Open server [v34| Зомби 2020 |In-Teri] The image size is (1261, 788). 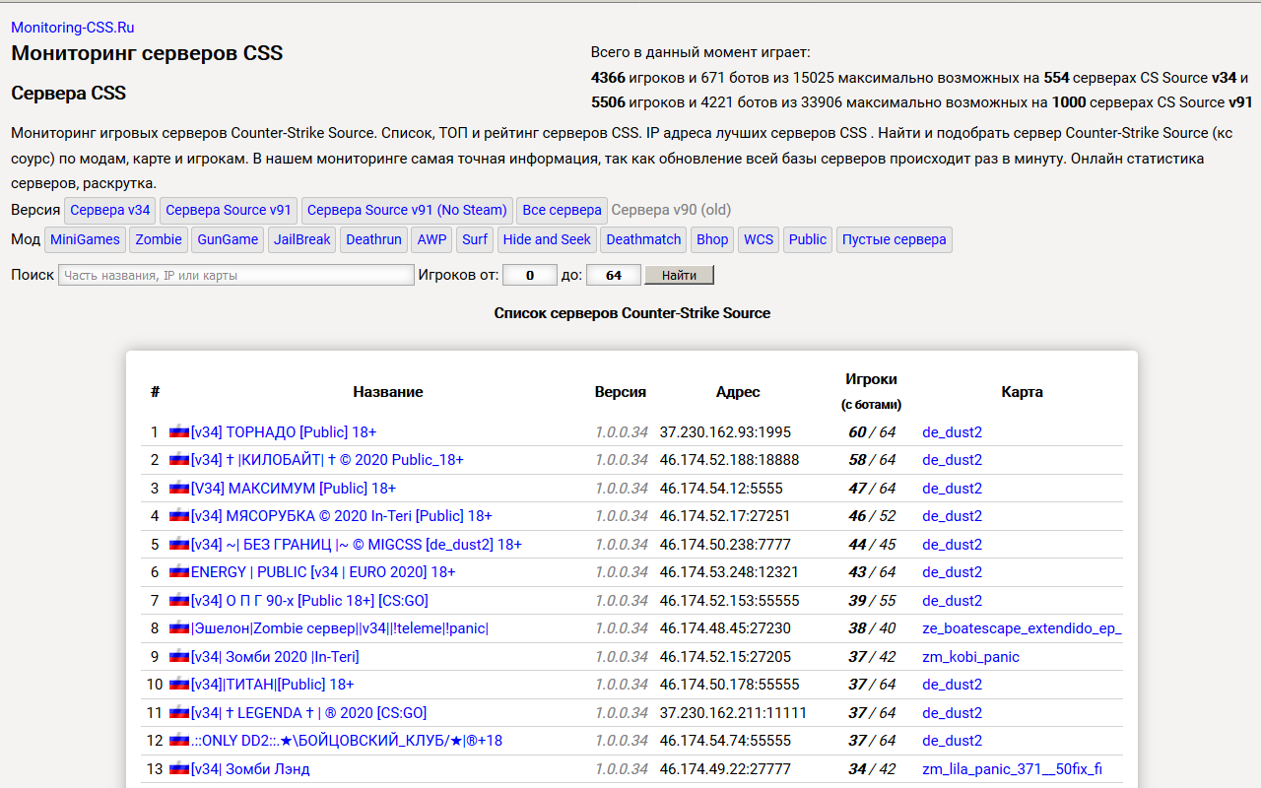[x=275, y=656]
